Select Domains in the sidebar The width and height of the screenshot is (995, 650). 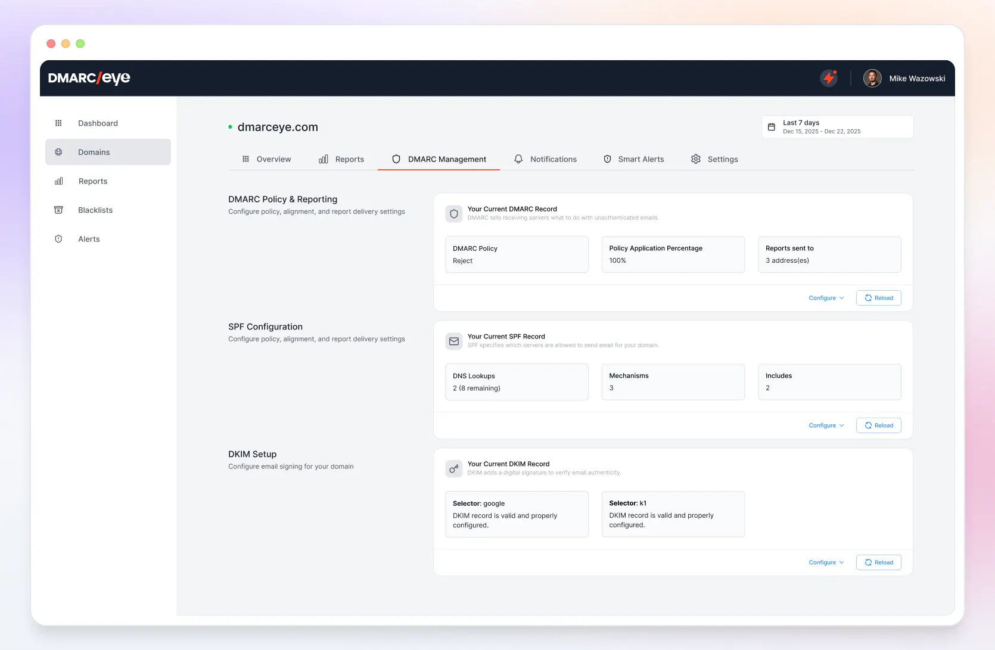(x=108, y=152)
